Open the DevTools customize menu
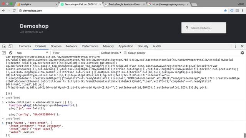 236,46
